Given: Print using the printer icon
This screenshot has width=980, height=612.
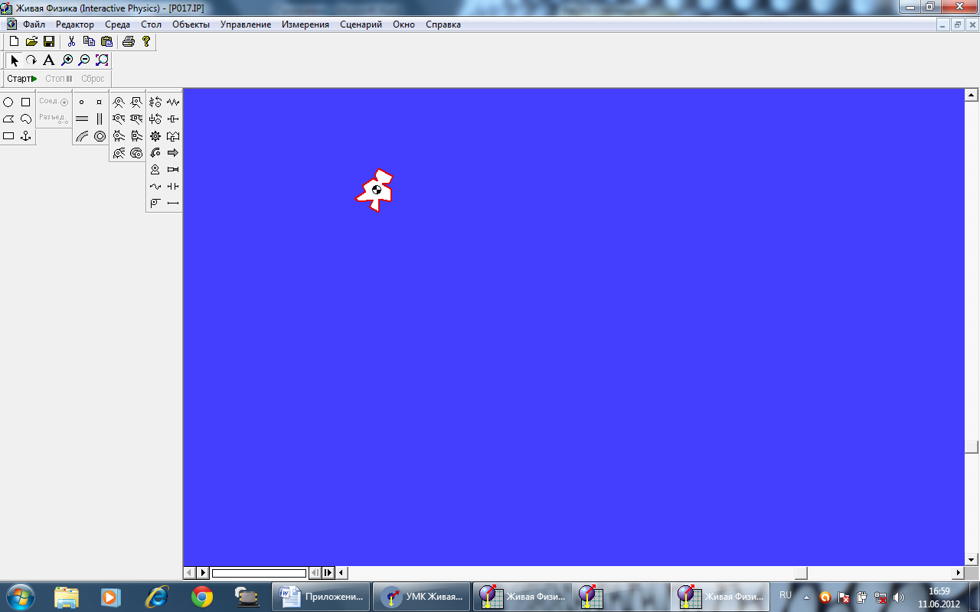Looking at the screenshot, I should (128, 41).
